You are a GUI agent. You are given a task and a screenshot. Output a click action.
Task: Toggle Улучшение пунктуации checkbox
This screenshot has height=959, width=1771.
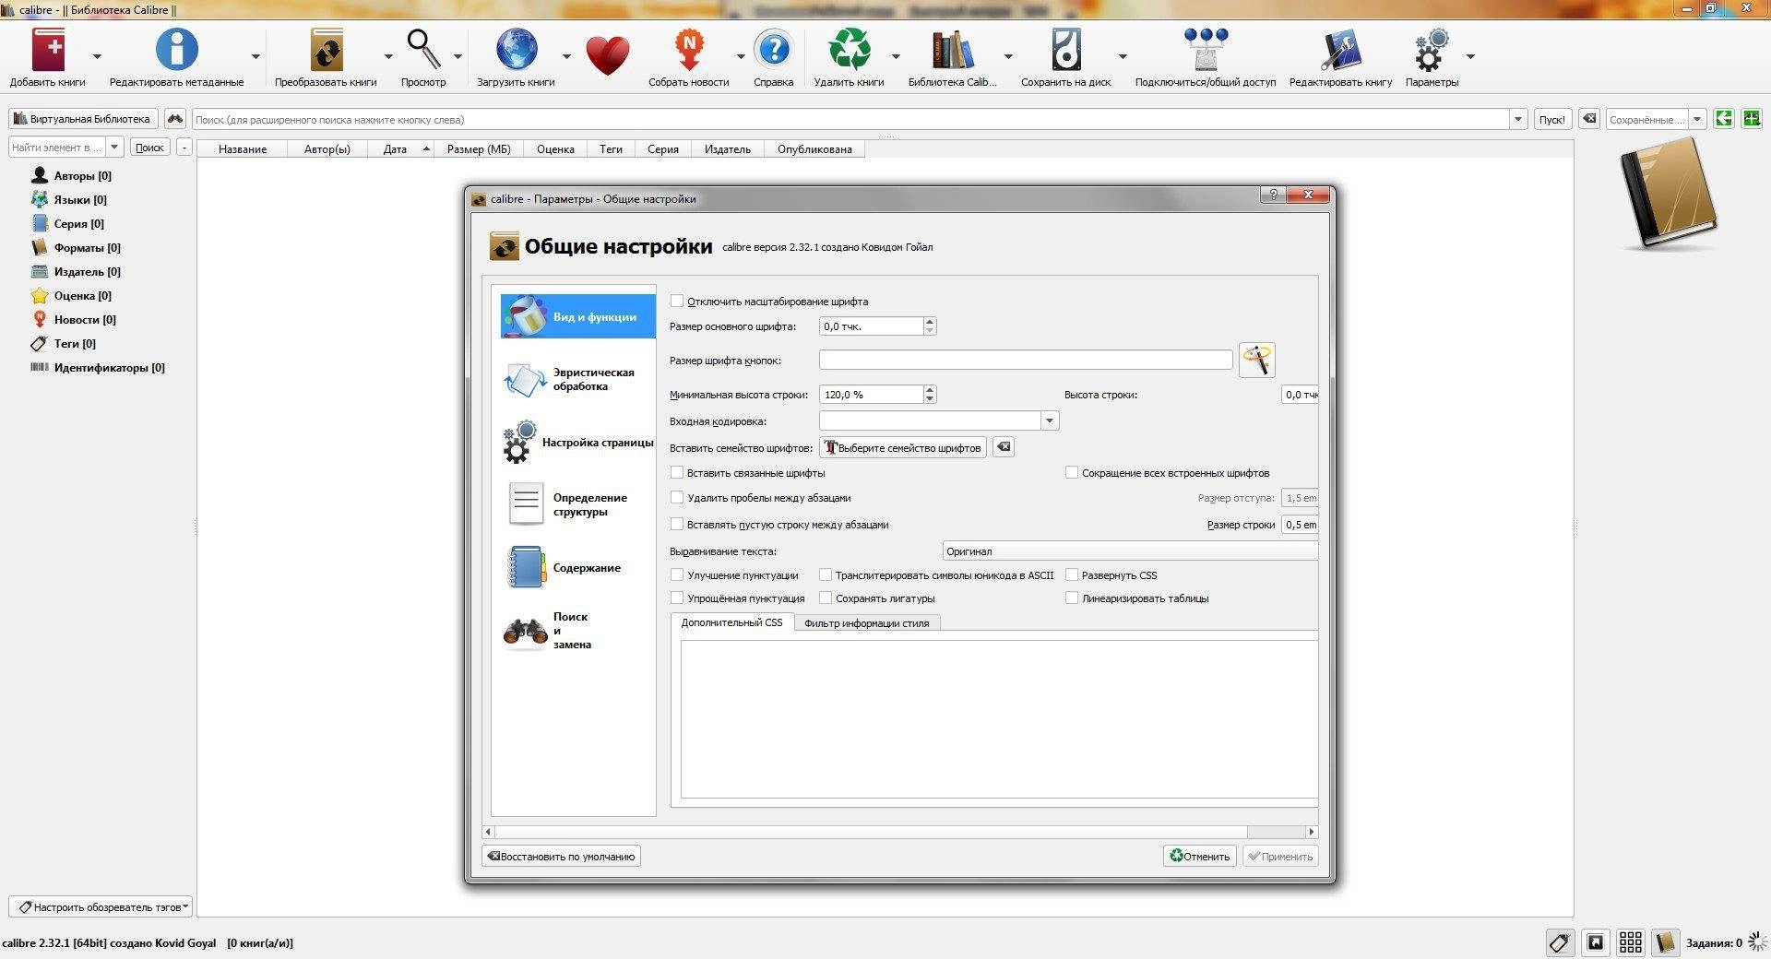[x=677, y=575]
